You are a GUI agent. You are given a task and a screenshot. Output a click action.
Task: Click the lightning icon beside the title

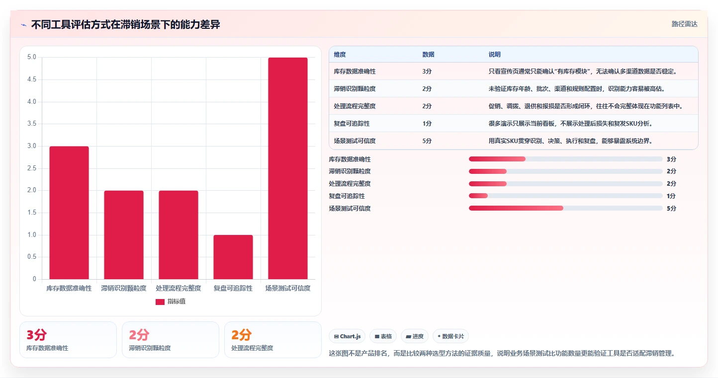pyautogui.click(x=23, y=25)
